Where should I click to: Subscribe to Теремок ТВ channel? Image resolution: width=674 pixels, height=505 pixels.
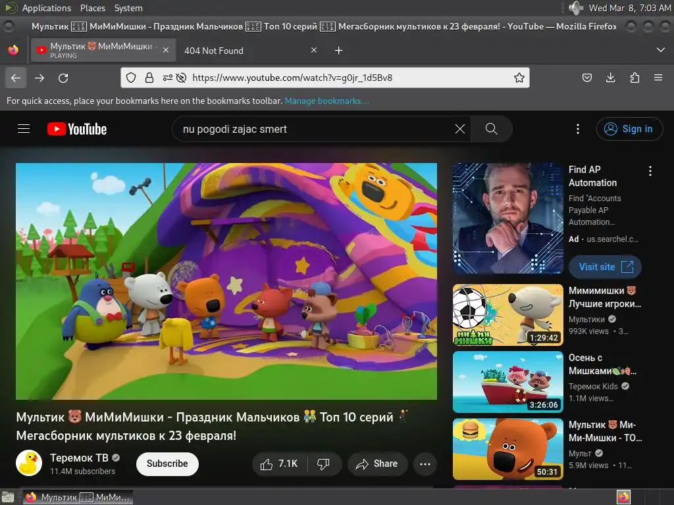coord(167,464)
